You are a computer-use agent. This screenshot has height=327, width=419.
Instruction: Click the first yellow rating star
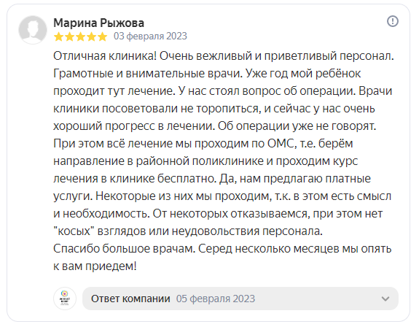point(58,36)
